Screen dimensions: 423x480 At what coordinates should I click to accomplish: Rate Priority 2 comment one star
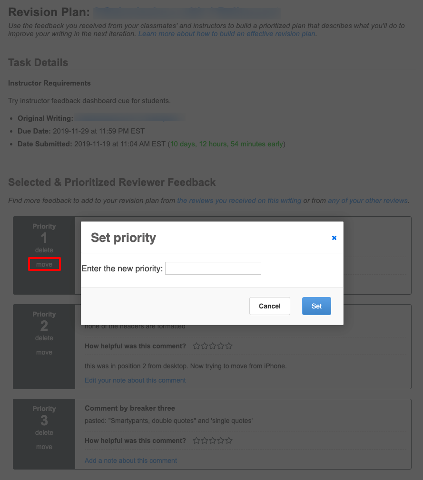[197, 346]
